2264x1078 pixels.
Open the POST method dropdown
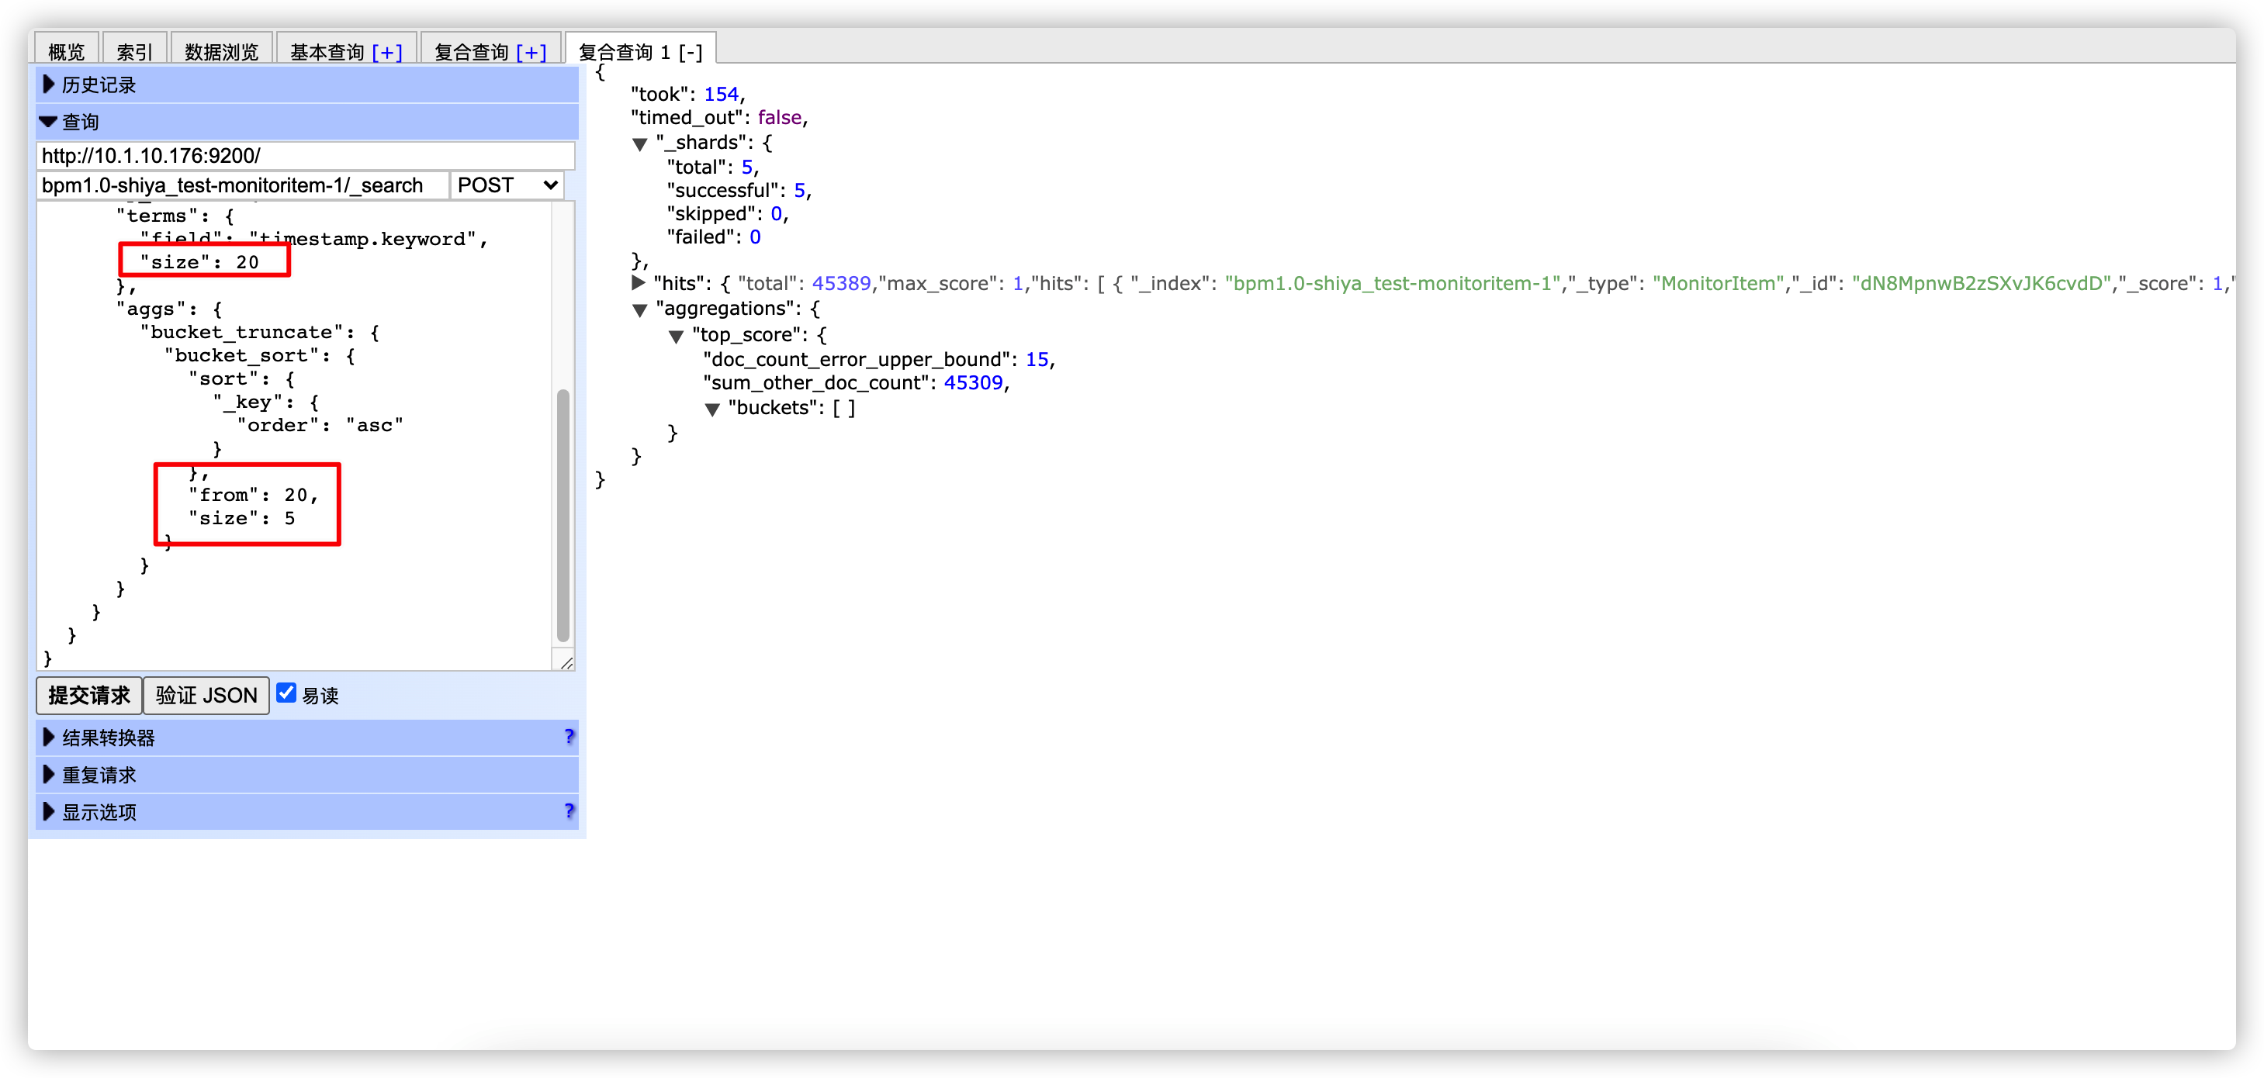pyautogui.click(x=507, y=185)
